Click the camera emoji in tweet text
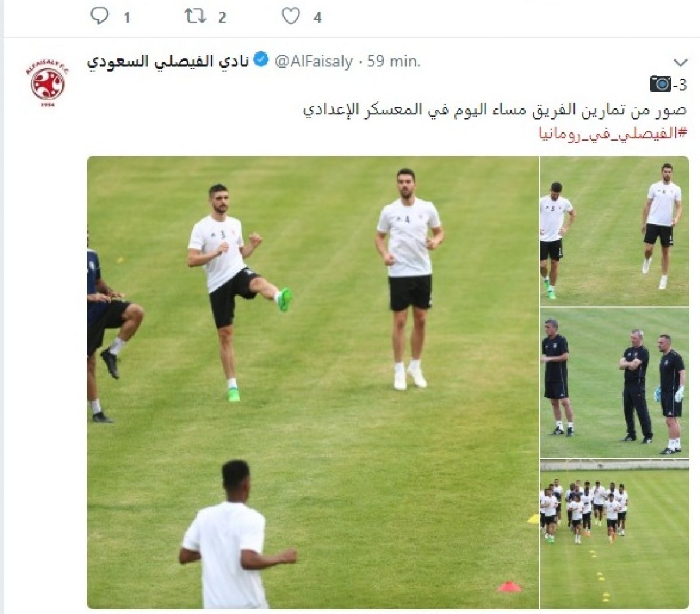Image resolution: width=700 pixels, height=614 pixels. [x=661, y=85]
